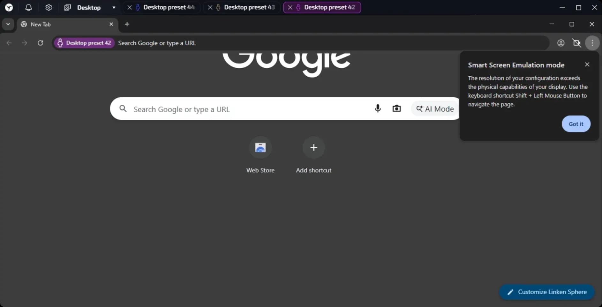The height and width of the screenshot is (307, 602).
Task: Open the settings gear icon
Action: 49,7
